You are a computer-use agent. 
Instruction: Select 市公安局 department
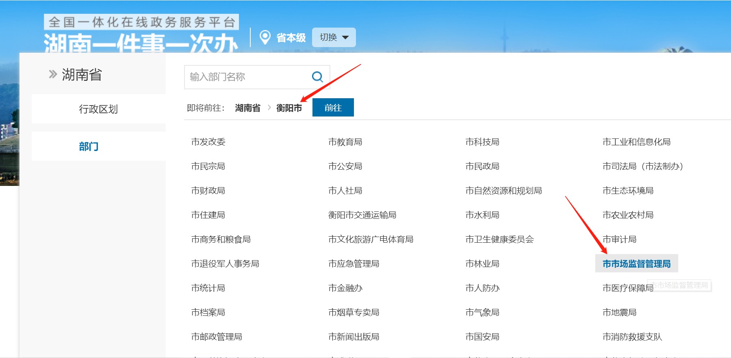pos(345,166)
